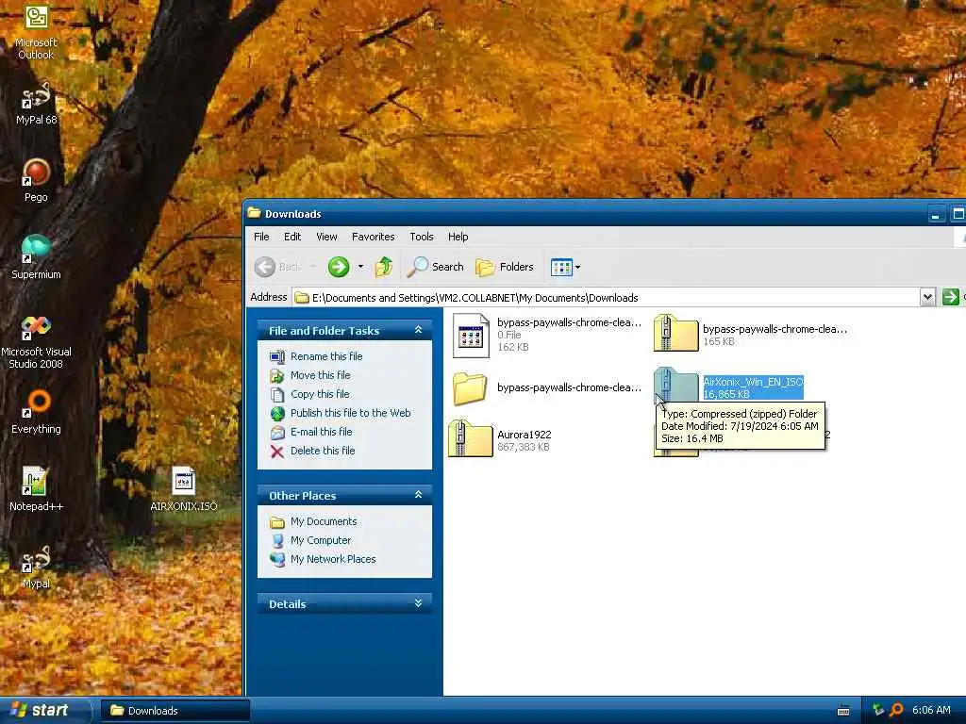Minimize the Downloads window
The height and width of the screenshot is (724, 966).
click(x=936, y=215)
